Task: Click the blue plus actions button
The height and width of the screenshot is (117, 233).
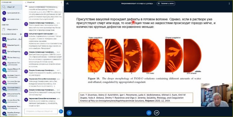Action: [69, 113]
